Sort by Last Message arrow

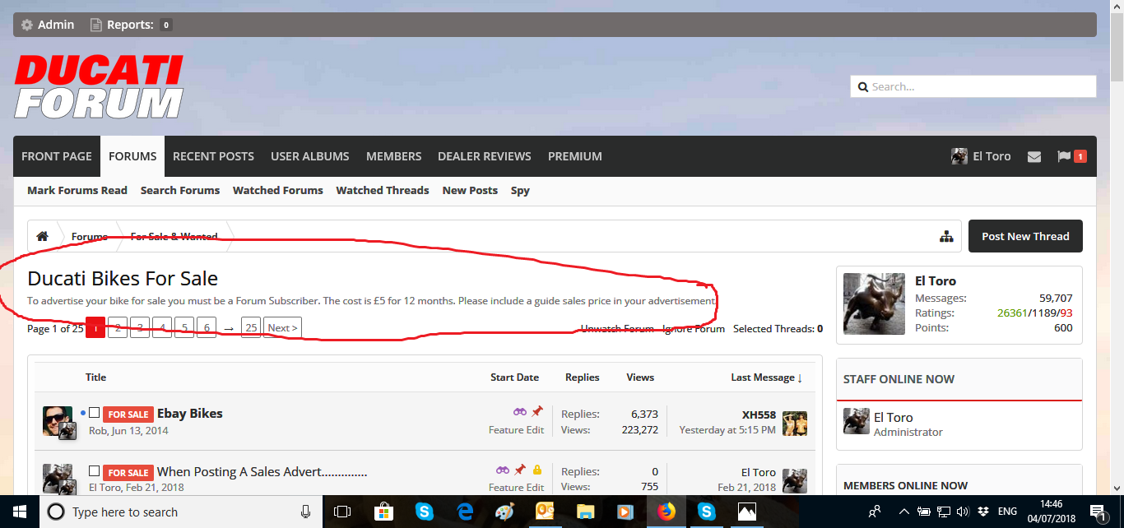point(800,377)
